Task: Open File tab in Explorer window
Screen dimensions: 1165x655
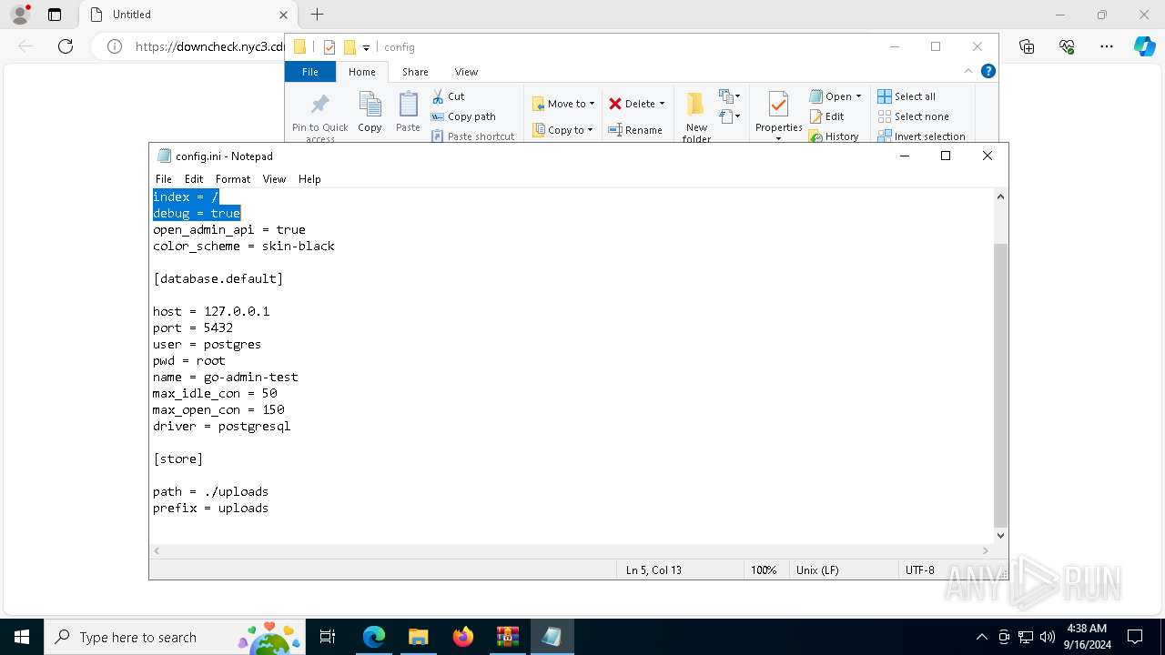Action: point(310,72)
